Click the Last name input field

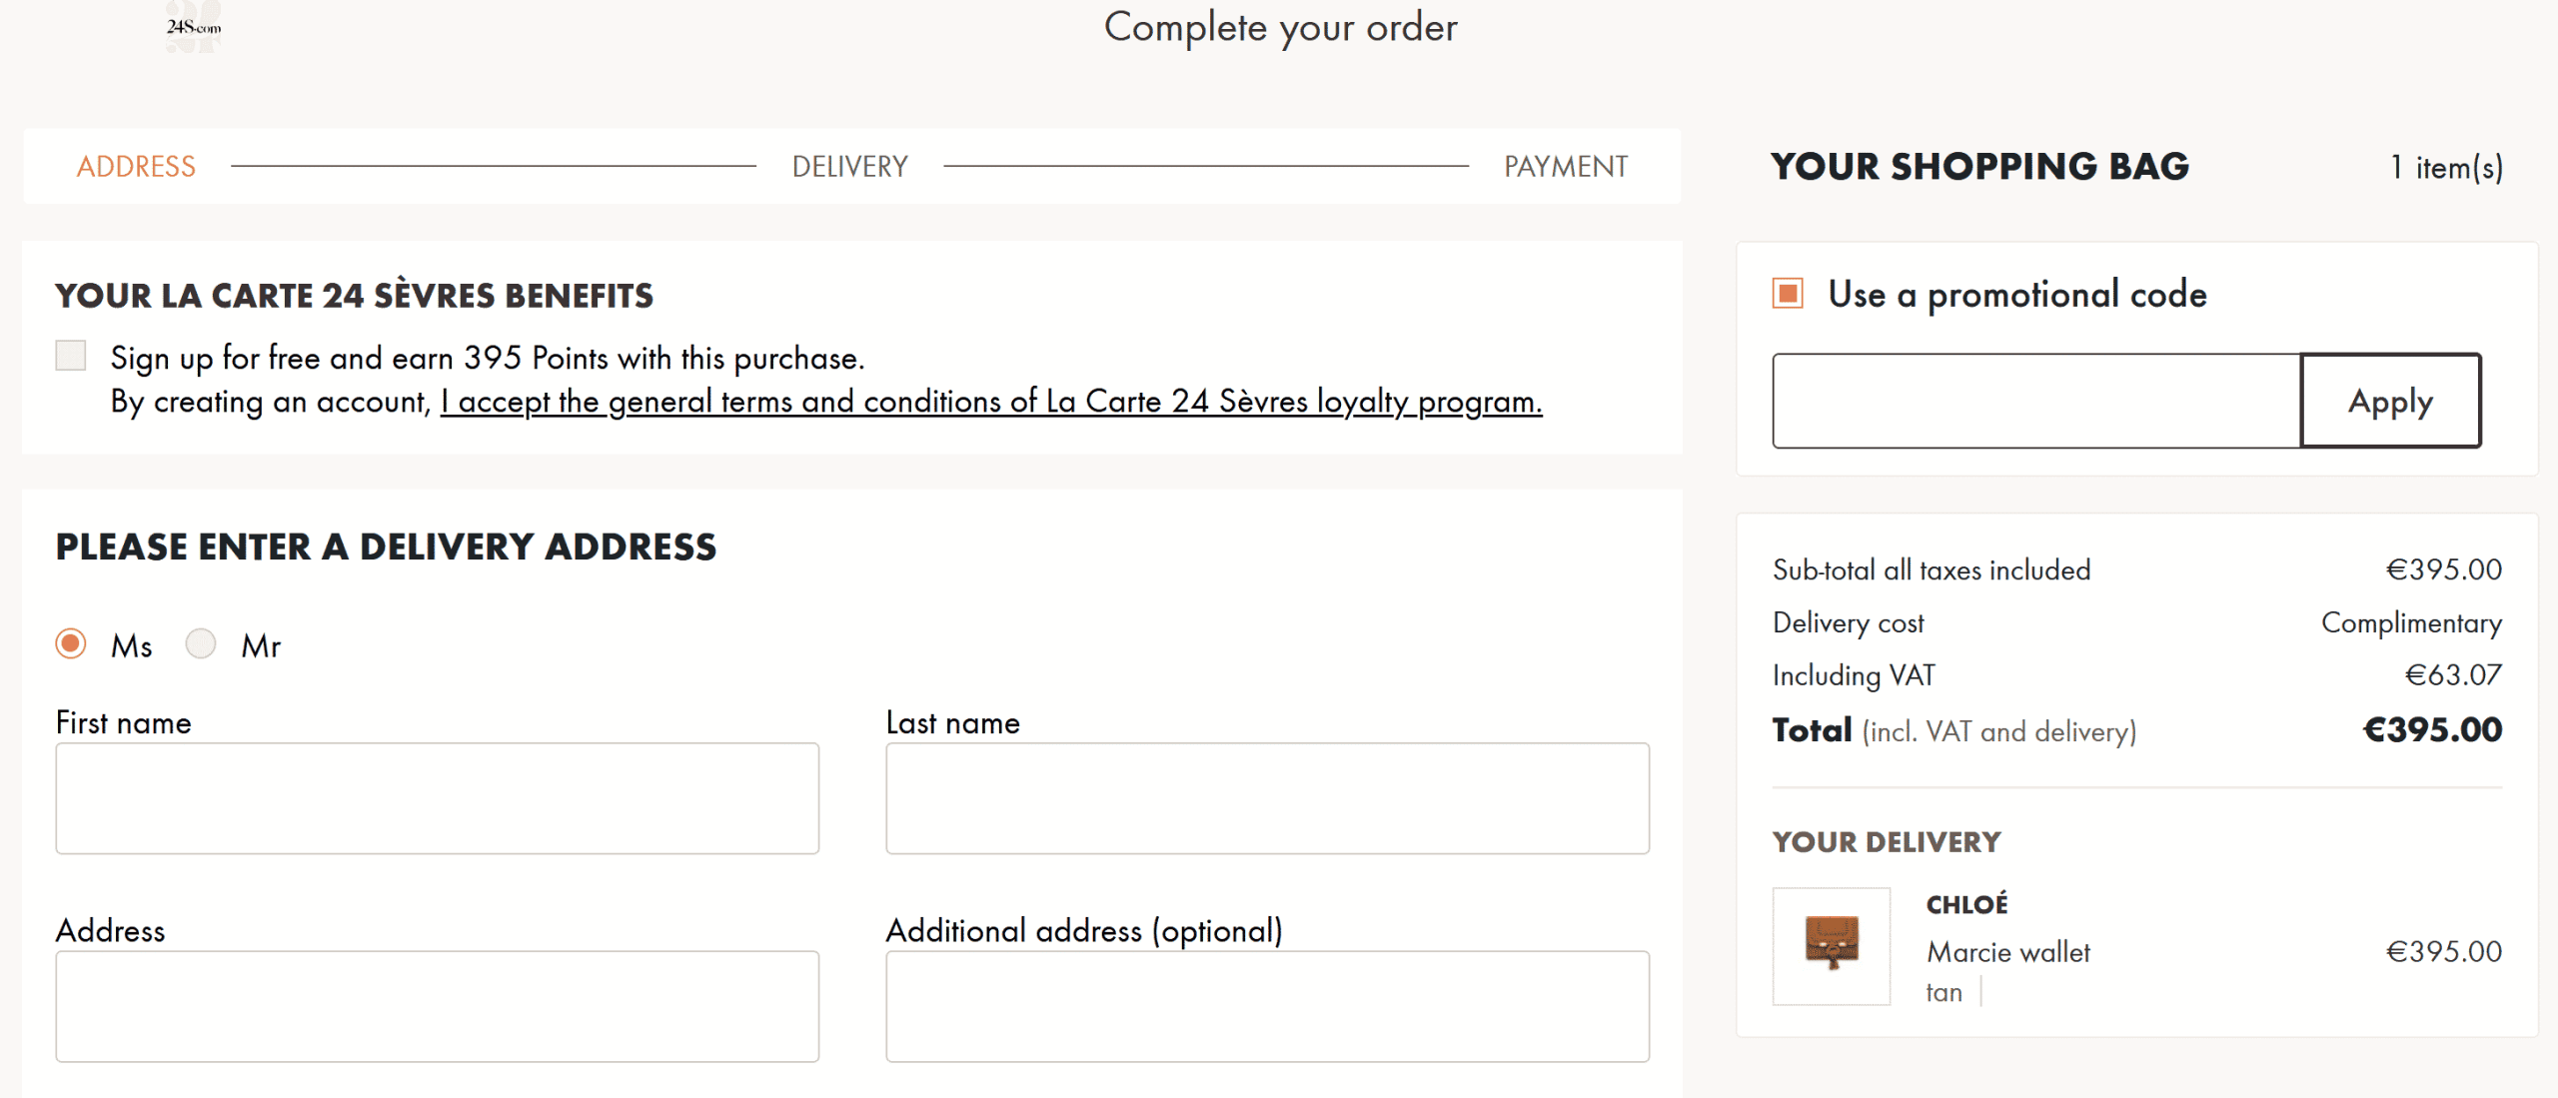coord(1266,797)
